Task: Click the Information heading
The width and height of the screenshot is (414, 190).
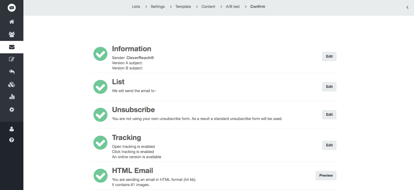Action: [131, 49]
